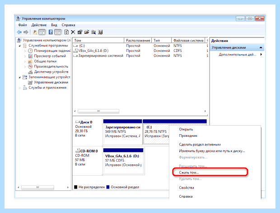Screen dimensions: 280x213
Task: Click the (C:) drive icon in volume list
Action: coord(76,46)
